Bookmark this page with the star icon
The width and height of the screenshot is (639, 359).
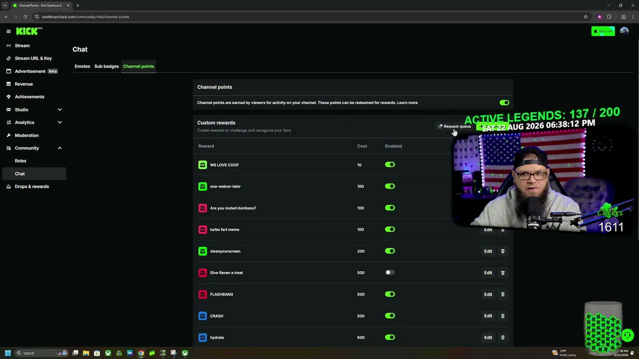click(586, 16)
